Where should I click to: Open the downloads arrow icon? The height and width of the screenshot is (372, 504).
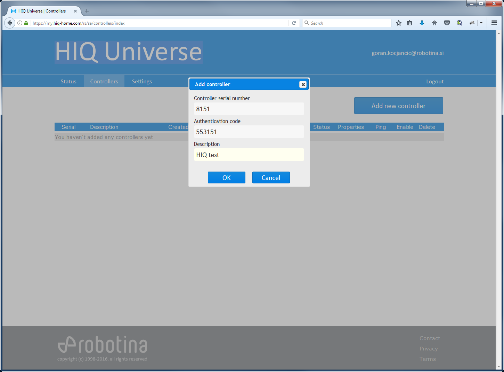(x=422, y=23)
